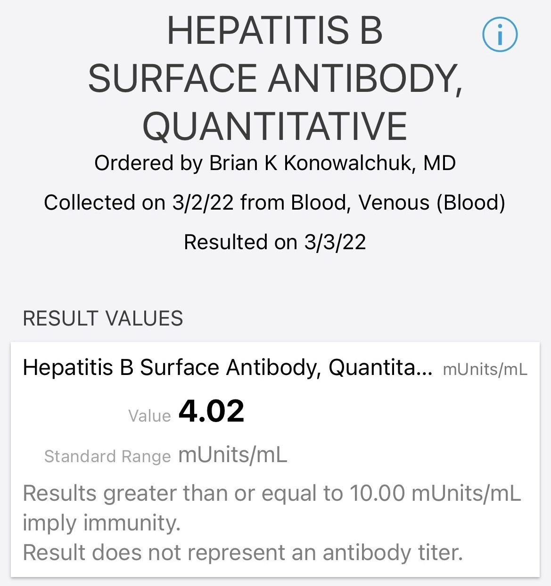Click the "Standard Range" label

[107, 456]
